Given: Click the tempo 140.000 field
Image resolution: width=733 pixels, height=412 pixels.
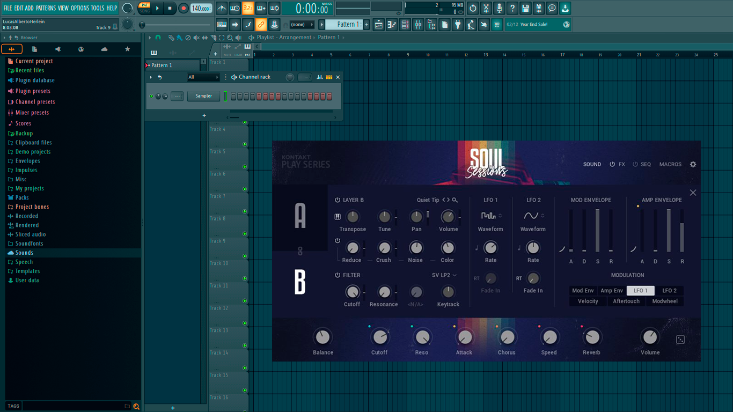Looking at the screenshot, I should pos(201,9).
